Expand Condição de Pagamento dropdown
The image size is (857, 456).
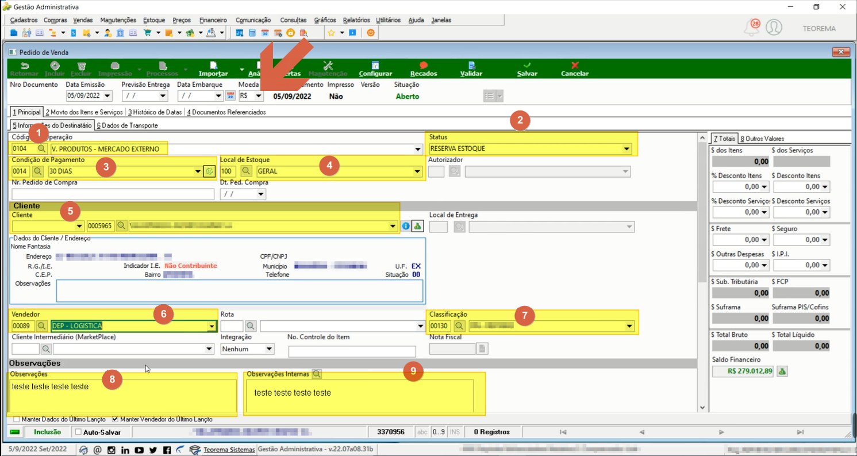coord(198,171)
